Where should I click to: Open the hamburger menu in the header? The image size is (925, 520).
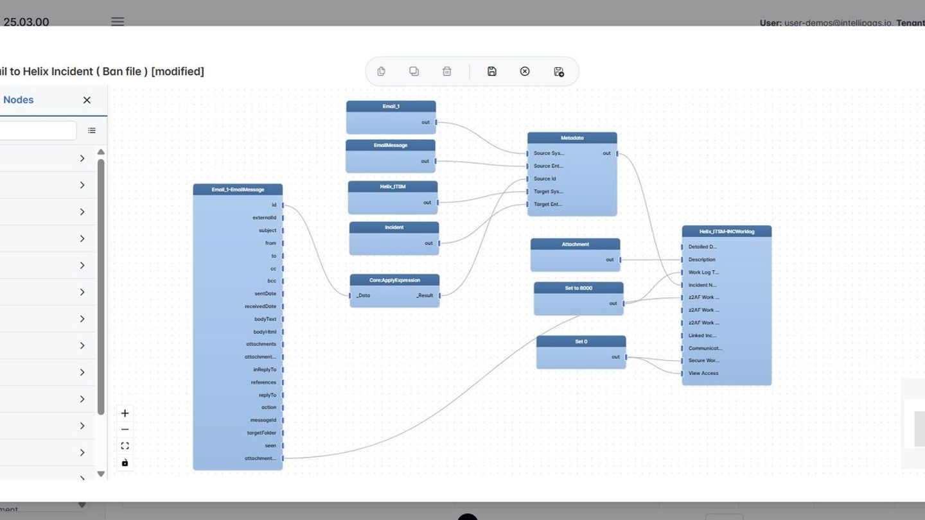pyautogui.click(x=118, y=21)
